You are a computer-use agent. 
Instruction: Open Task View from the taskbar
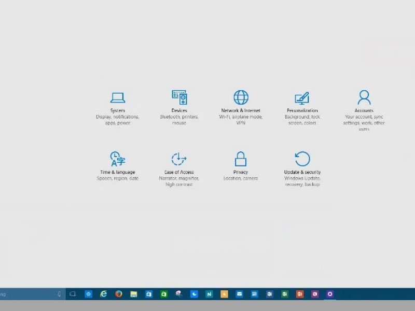(73, 294)
